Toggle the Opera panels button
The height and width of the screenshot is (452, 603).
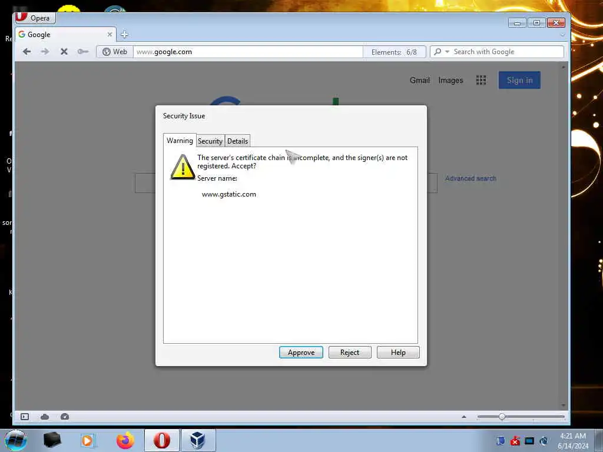coord(25,417)
